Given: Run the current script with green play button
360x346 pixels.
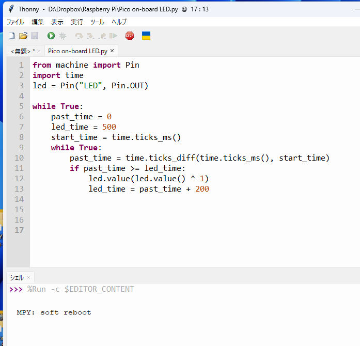Looking at the screenshot, I should pos(51,36).
